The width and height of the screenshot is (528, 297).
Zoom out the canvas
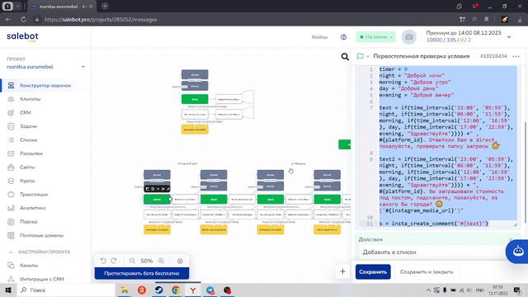pos(132,261)
